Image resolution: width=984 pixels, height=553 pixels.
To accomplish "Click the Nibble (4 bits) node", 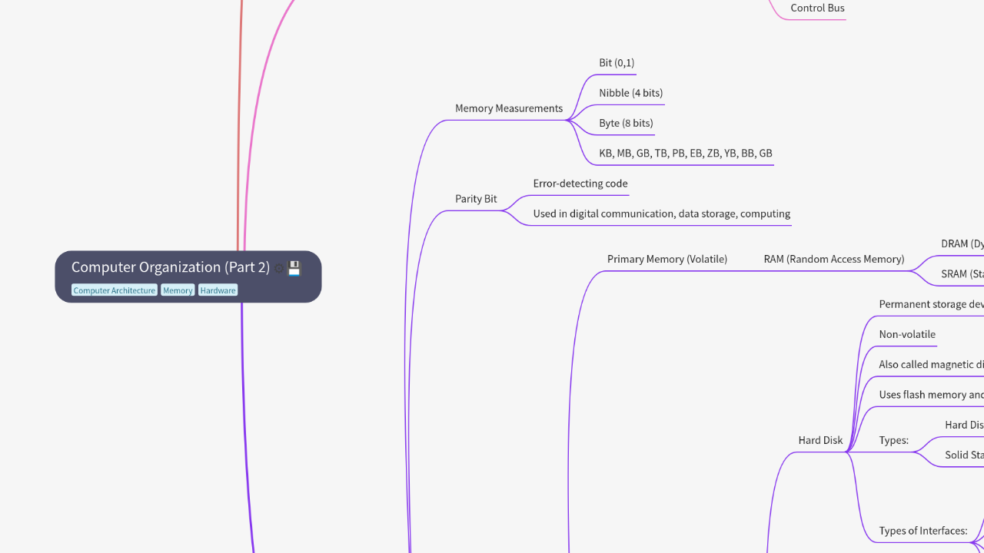I will tap(630, 93).
